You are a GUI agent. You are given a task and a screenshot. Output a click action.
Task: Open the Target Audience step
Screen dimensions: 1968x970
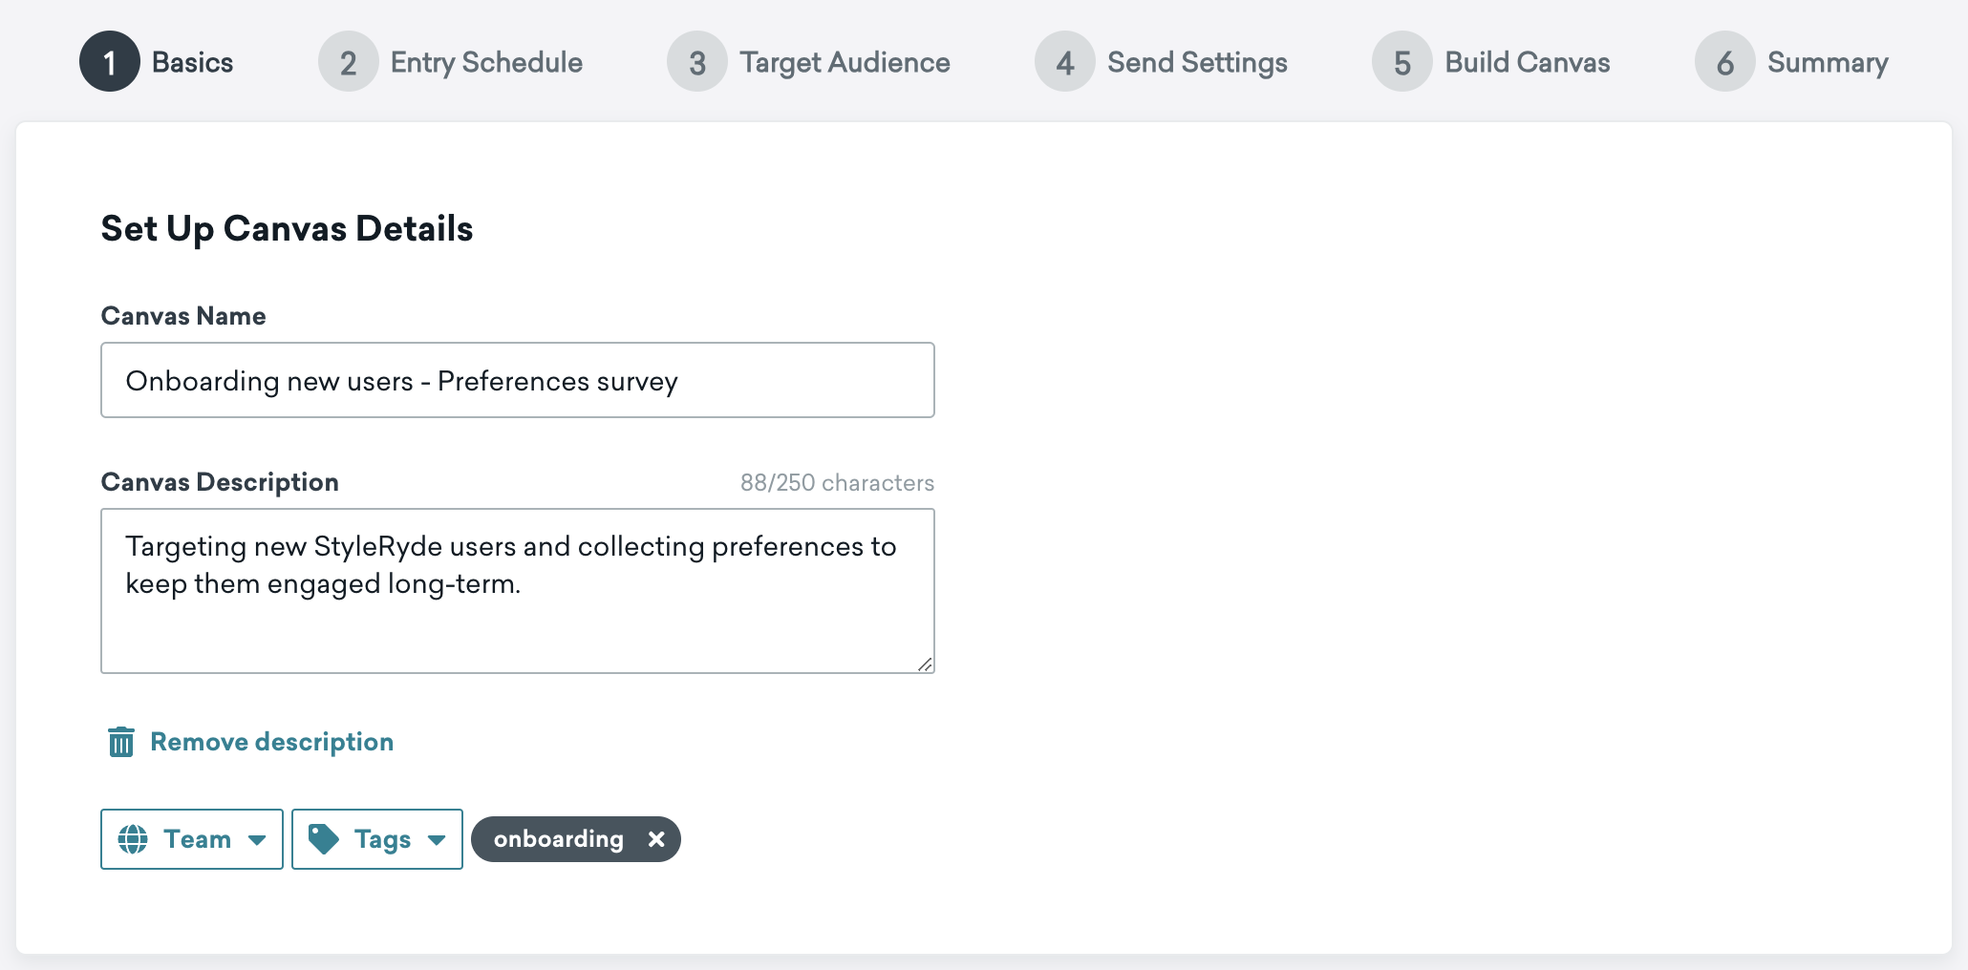pos(845,63)
